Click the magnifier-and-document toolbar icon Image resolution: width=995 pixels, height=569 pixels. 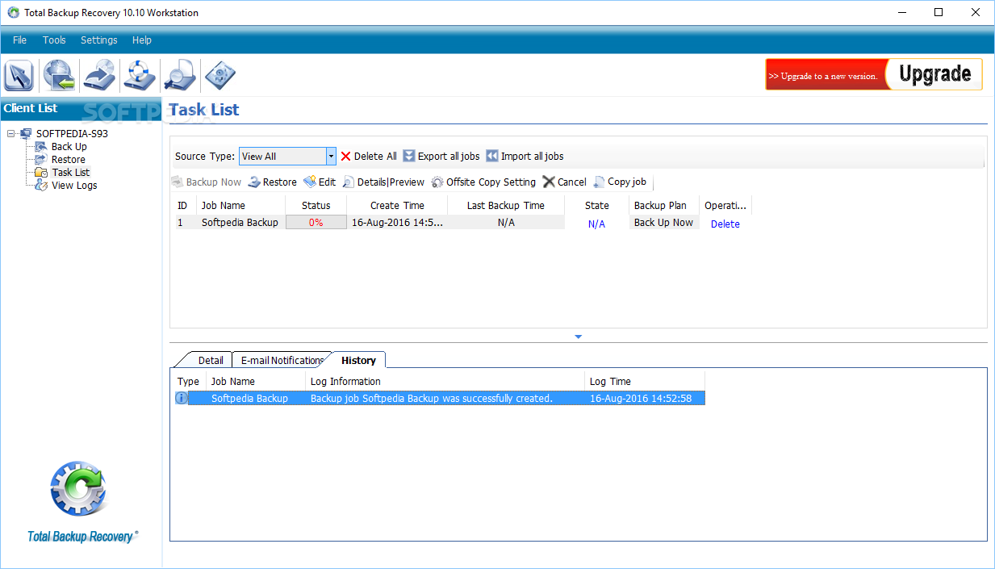179,76
